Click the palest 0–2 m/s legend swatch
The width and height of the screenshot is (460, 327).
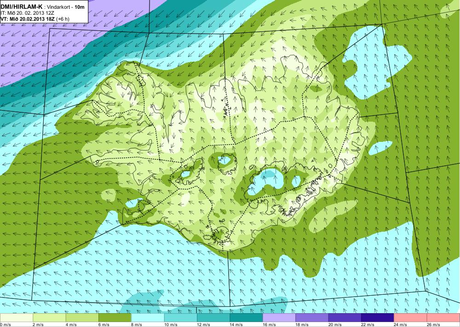(x=17, y=318)
